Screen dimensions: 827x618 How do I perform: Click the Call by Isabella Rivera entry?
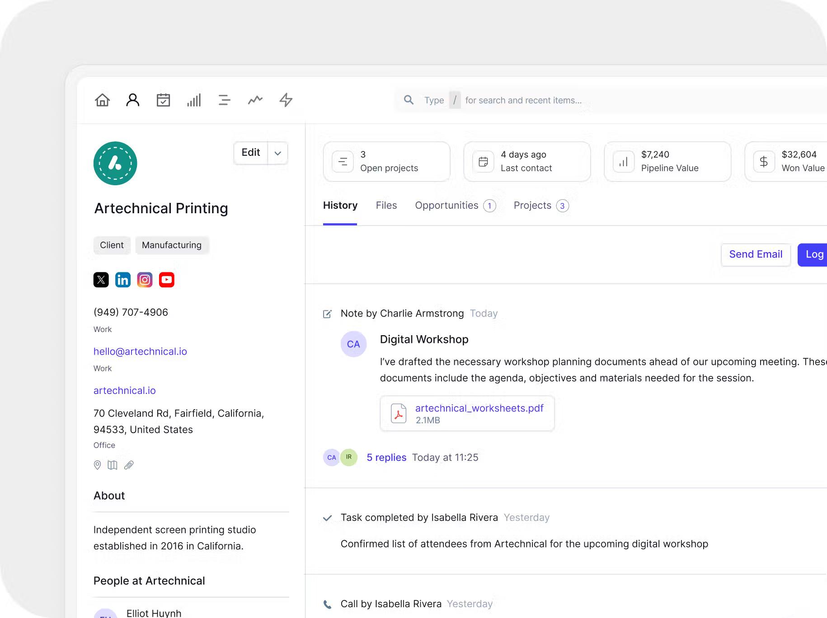(391, 604)
